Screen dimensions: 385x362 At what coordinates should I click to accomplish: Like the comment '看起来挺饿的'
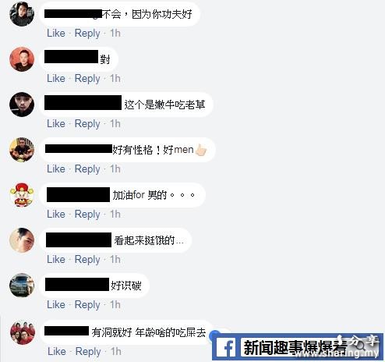[x=56, y=260]
